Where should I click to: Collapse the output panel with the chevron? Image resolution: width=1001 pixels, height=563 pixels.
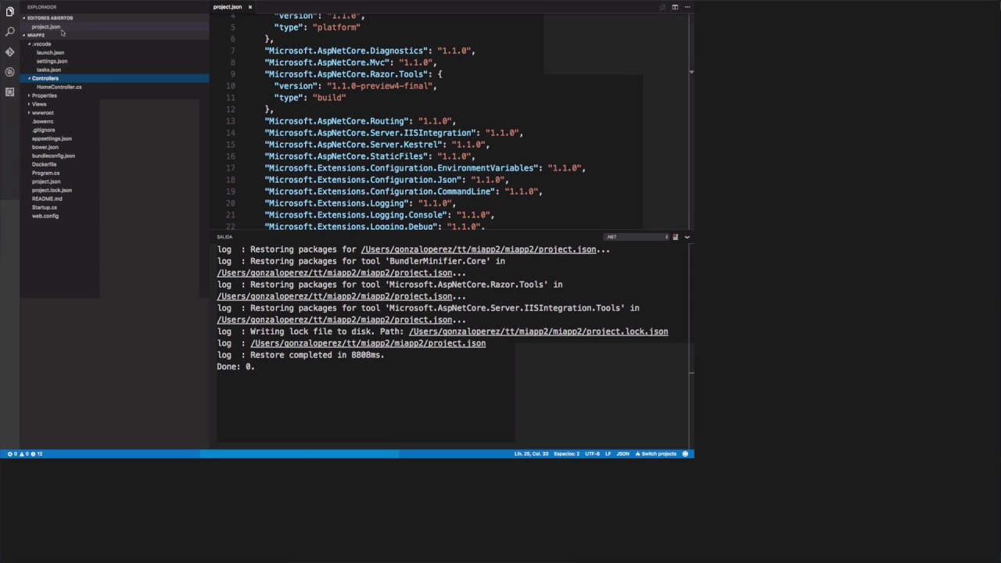point(687,237)
